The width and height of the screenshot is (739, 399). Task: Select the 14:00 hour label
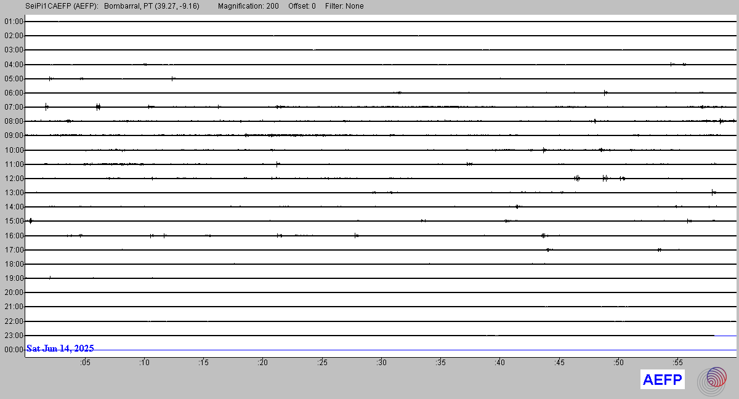click(x=14, y=207)
